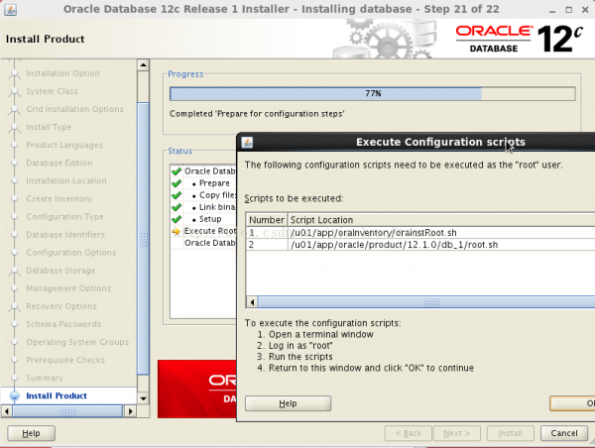The height and width of the screenshot is (448, 595).
Task: Select System Class step in sidebar
Action: (x=52, y=91)
